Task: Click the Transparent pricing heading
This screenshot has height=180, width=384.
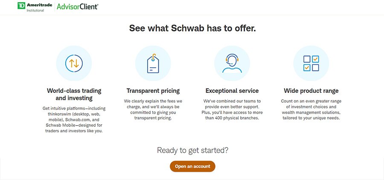Action: [153, 91]
